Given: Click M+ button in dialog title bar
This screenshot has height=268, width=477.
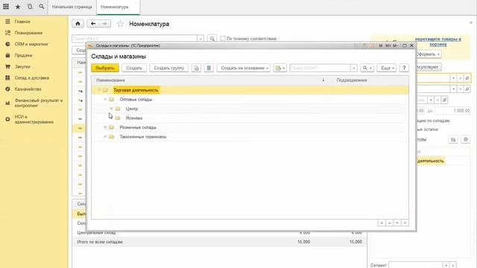Looking at the screenshot, I should (x=388, y=45).
